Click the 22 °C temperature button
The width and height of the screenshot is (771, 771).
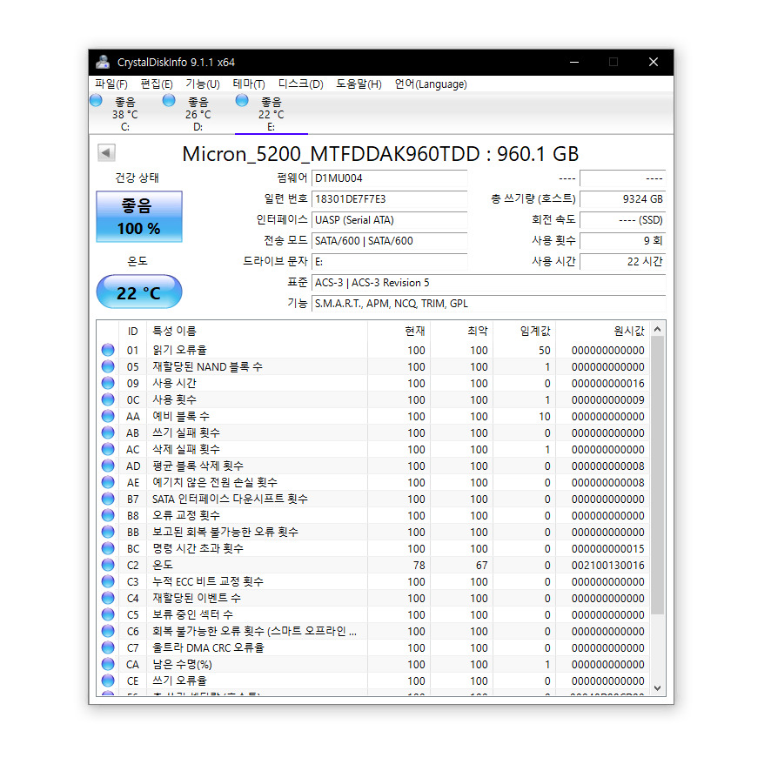[x=139, y=292]
